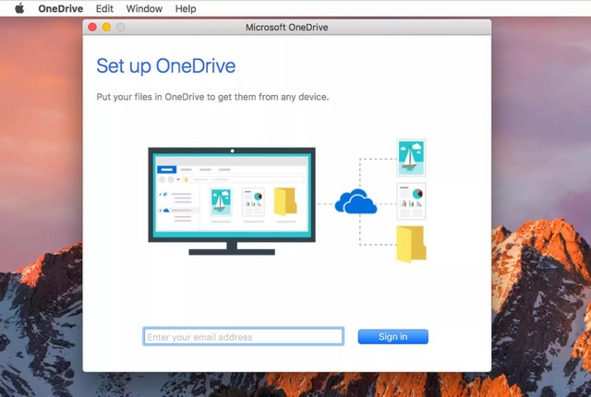Minimize the OneDrive window with yellow button
The height and width of the screenshot is (397, 591).
(106, 28)
